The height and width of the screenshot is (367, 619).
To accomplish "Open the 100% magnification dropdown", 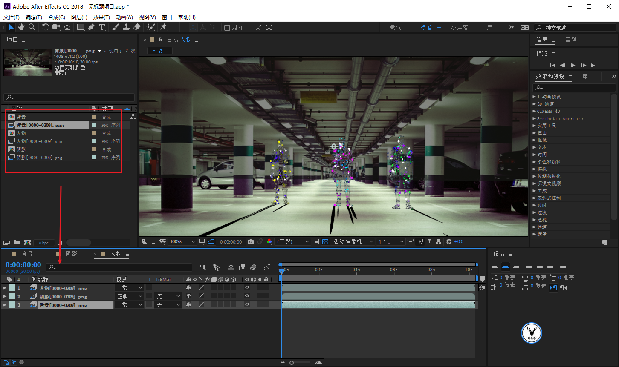I will point(182,241).
